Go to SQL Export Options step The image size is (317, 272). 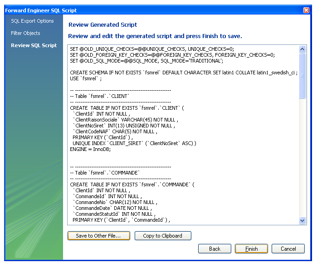point(32,21)
